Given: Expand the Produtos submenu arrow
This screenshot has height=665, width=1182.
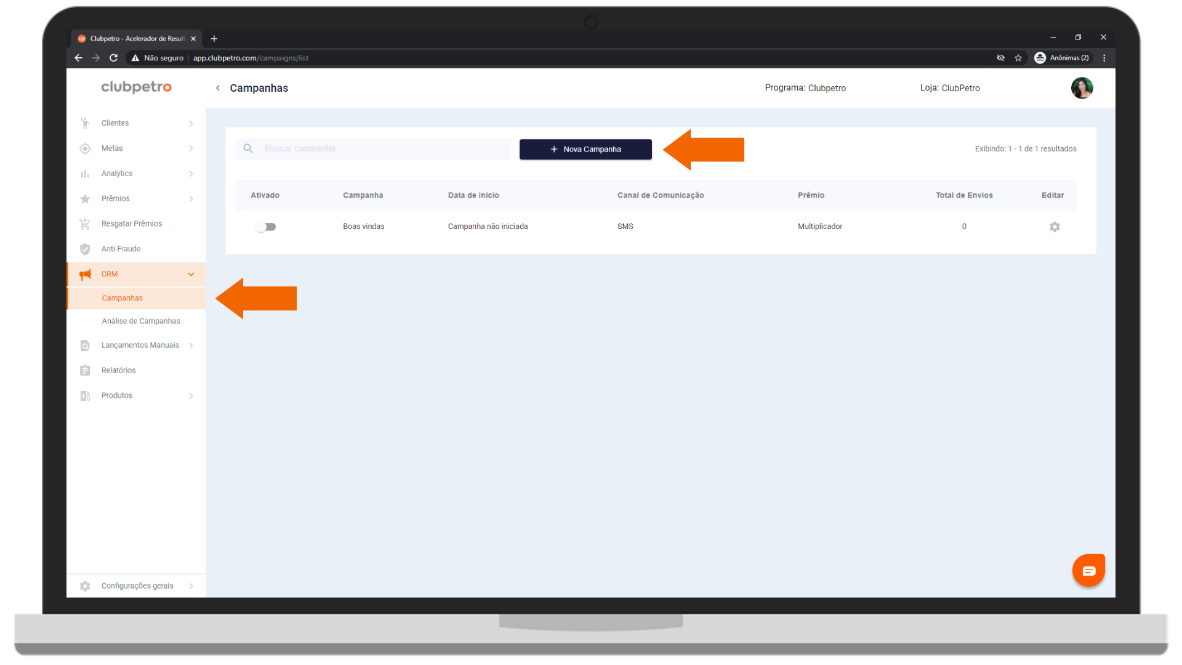Looking at the screenshot, I should tap(191, 395).
